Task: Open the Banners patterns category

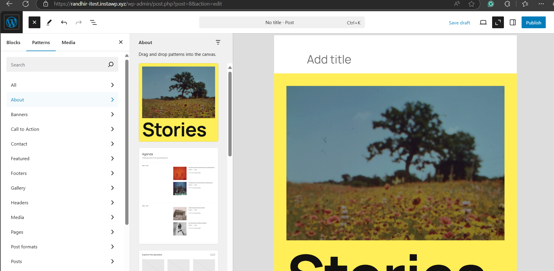Action: tap(62, 114)
